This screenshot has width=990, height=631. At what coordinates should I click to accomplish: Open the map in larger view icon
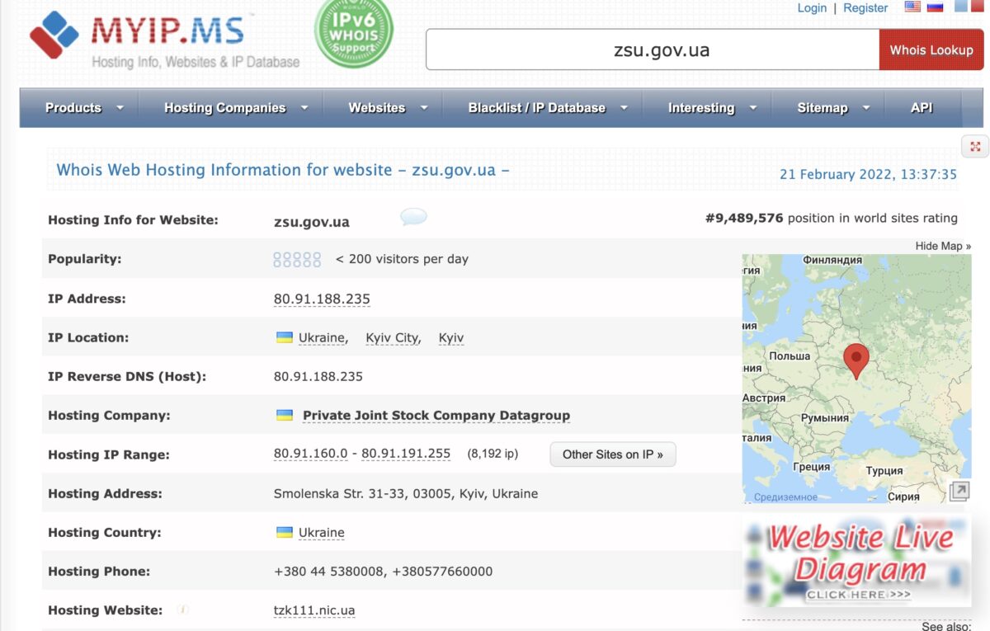click(959, 492)
